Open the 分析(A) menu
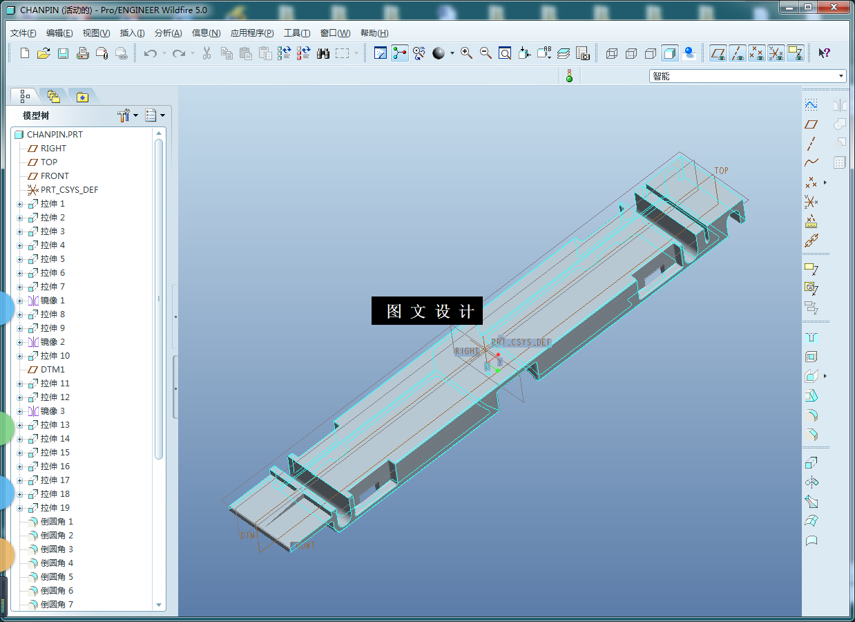The width and height of the screenshot is (855, 622). tap(168, 33)
